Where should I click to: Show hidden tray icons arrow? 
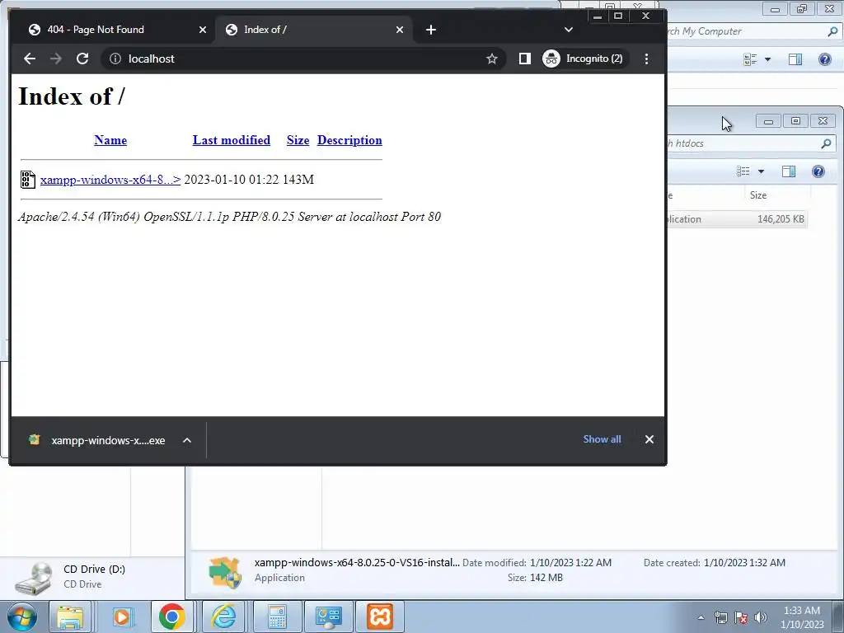701,617
